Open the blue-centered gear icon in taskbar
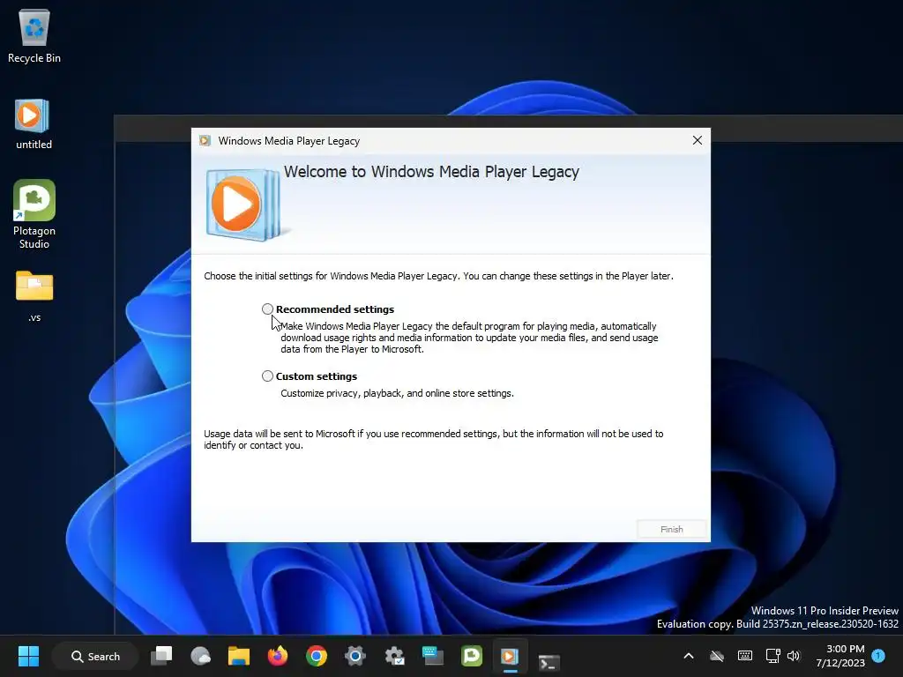The image size is (903, 677). coord(355,656)
